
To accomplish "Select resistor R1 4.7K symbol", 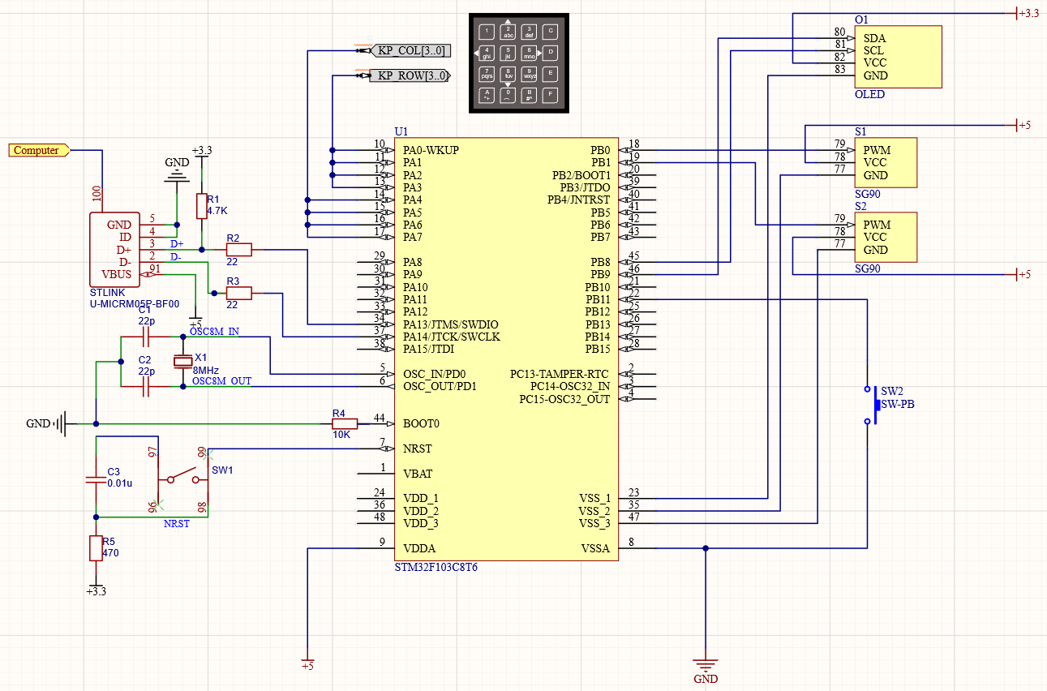I will click(202, 206).
